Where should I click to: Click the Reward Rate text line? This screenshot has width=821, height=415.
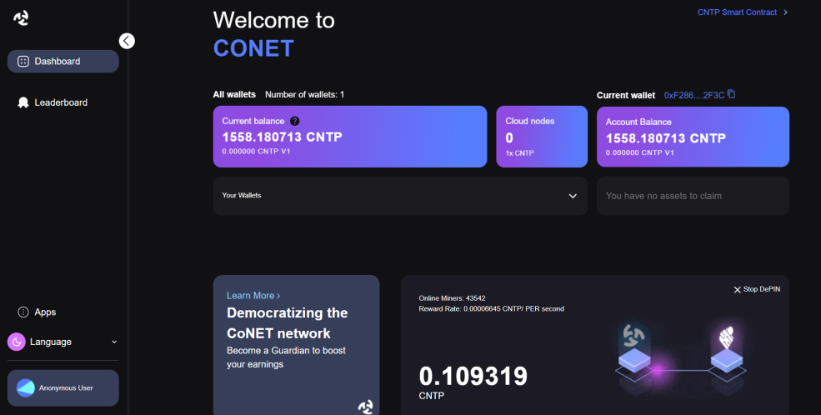[x=491, y=309]
